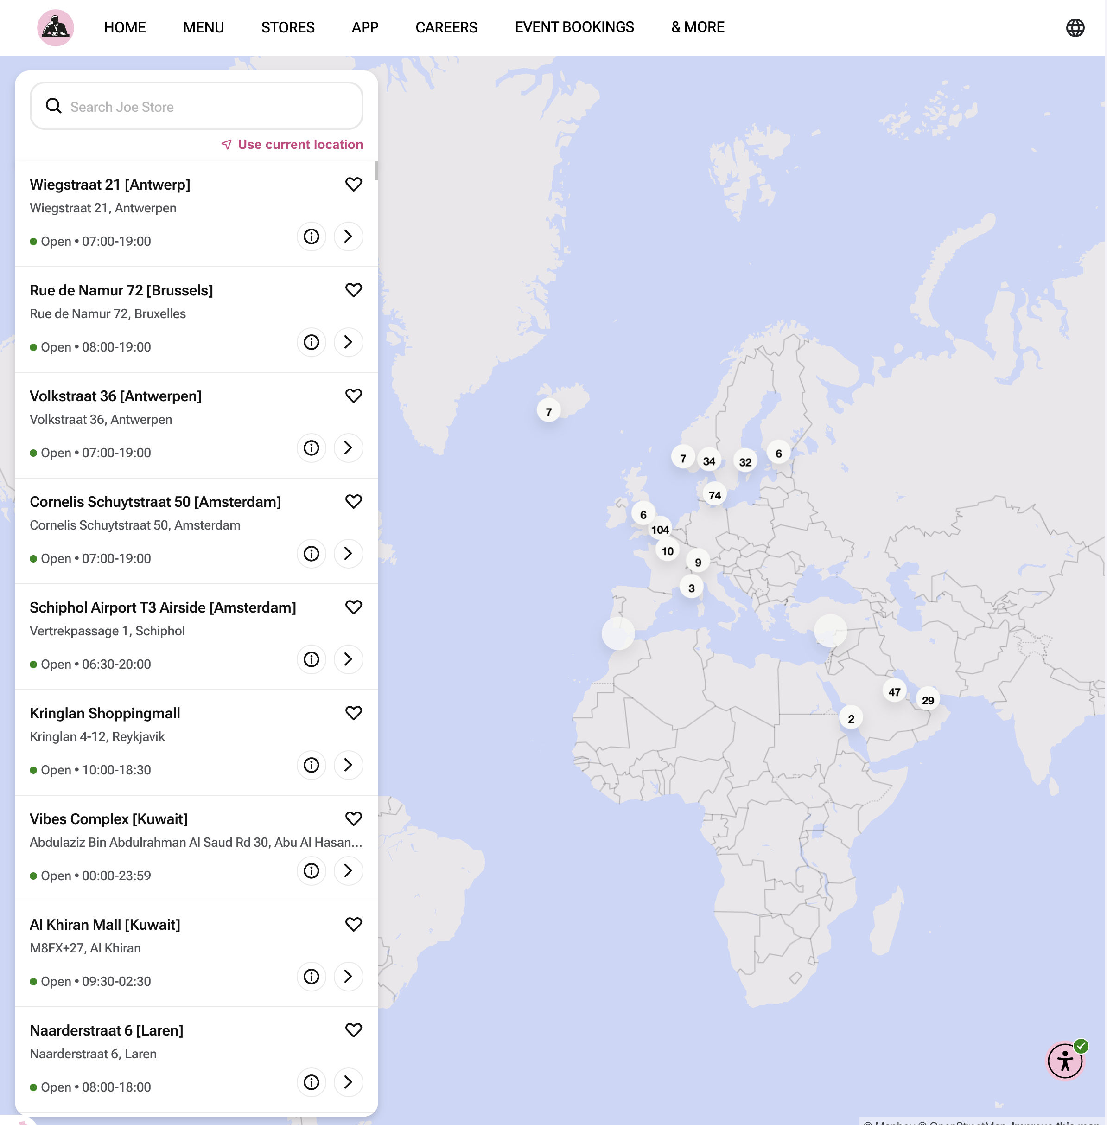Favorite Al Khiran Mall store

tap(354, 925)
